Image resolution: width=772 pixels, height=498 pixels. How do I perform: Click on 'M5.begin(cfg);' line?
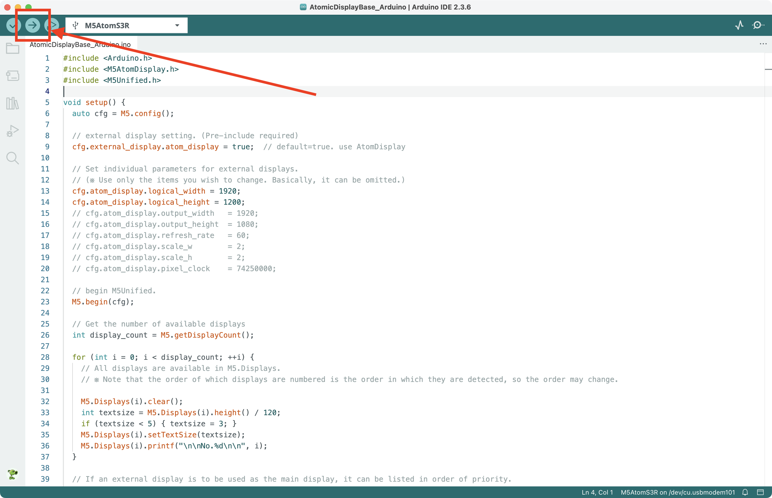tap(103, 302)
